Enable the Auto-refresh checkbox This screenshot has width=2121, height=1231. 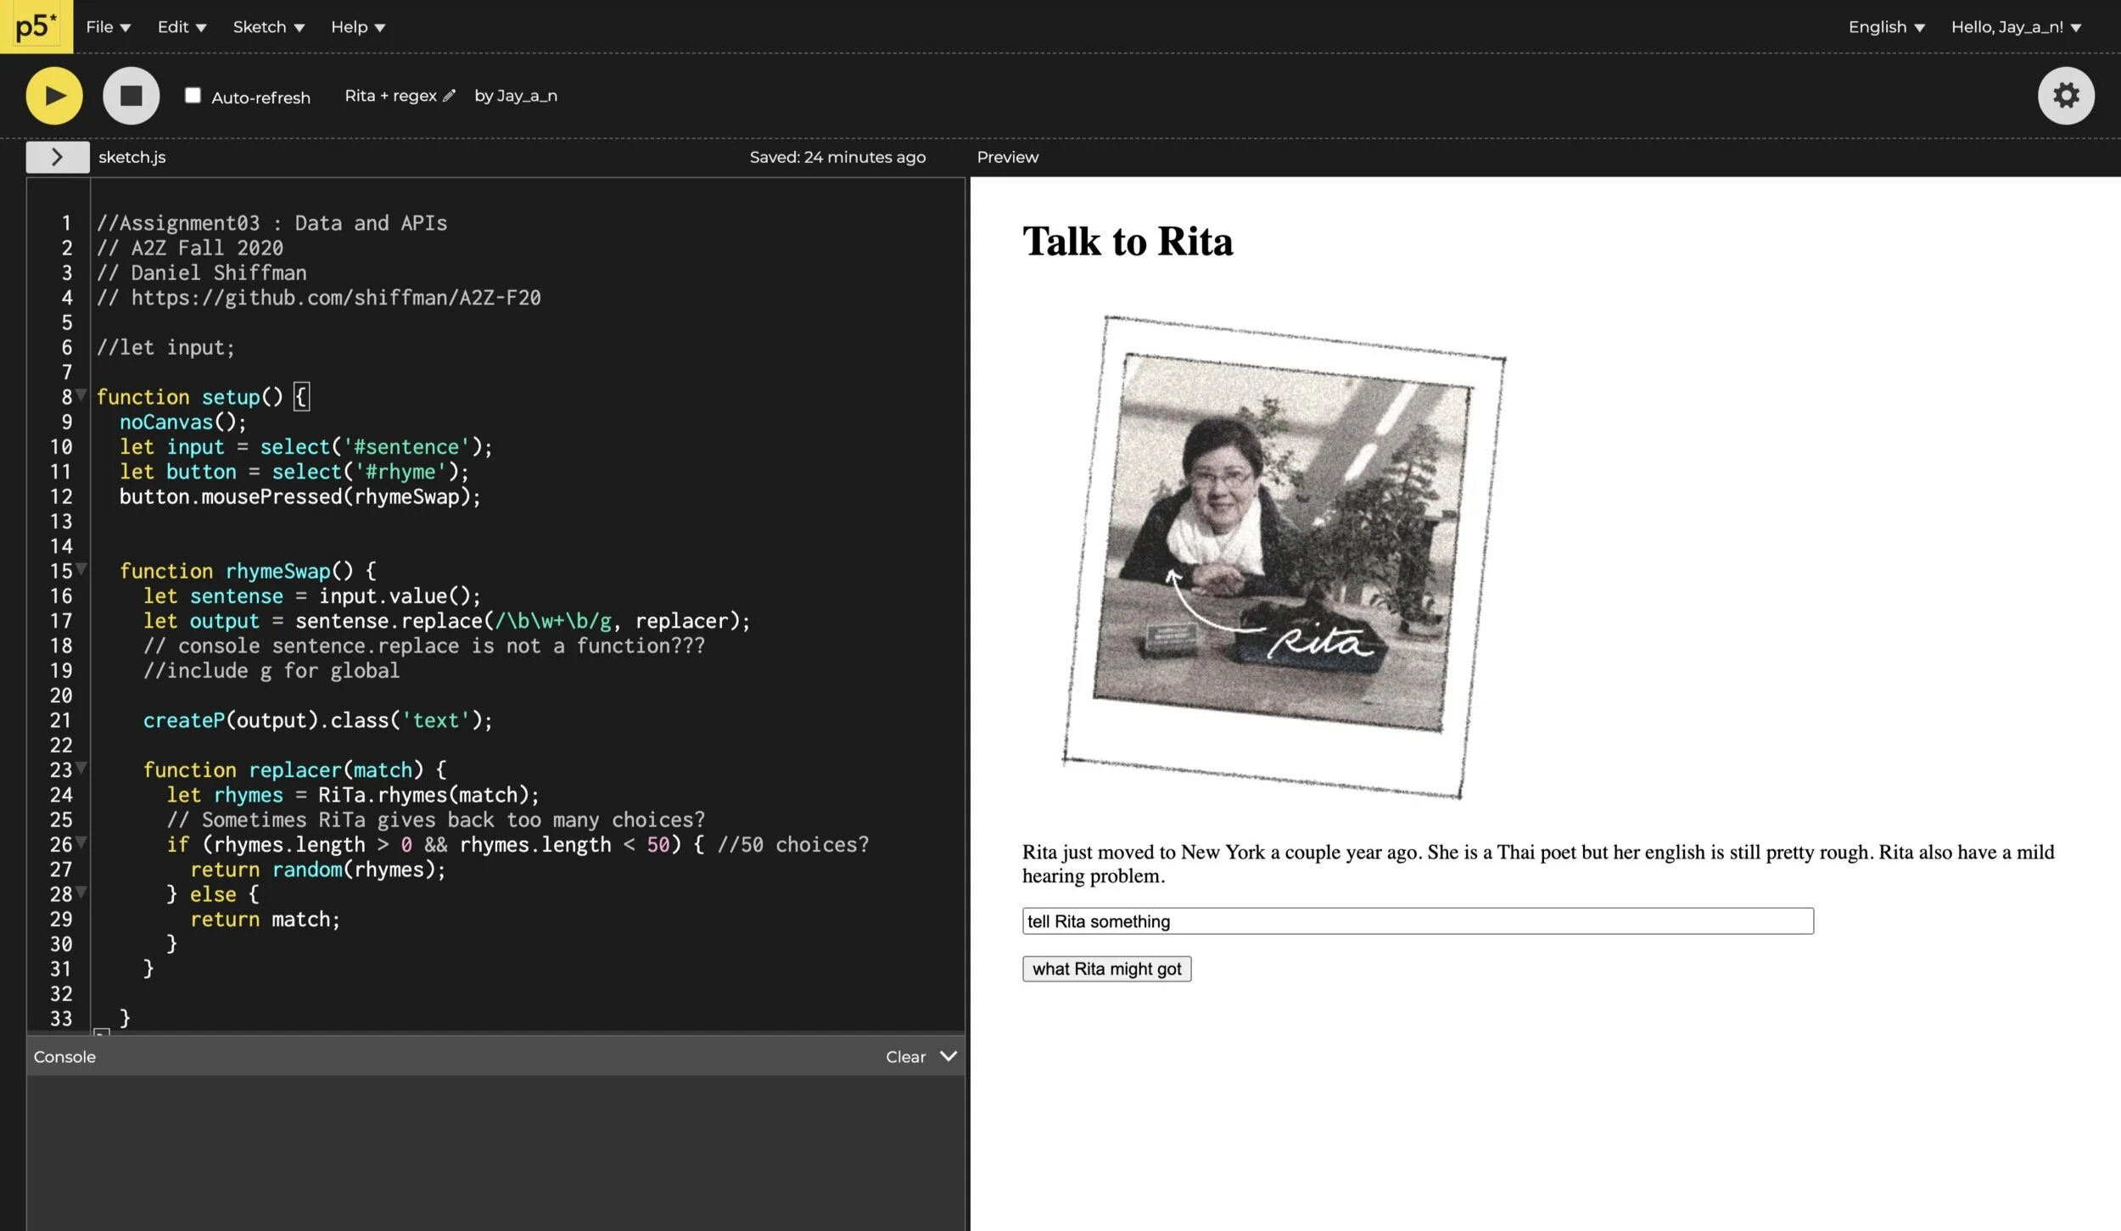tap(193, 96)
